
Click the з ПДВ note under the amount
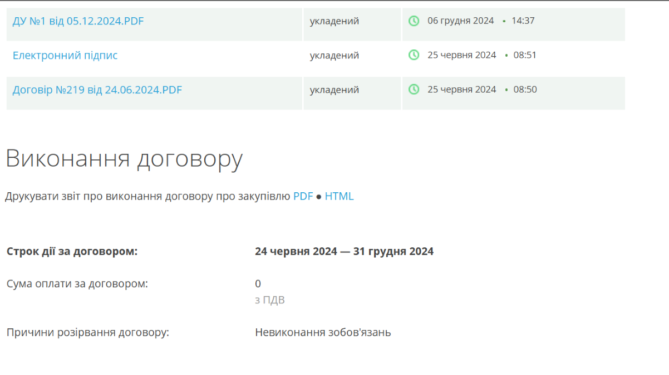coord(270,301)
